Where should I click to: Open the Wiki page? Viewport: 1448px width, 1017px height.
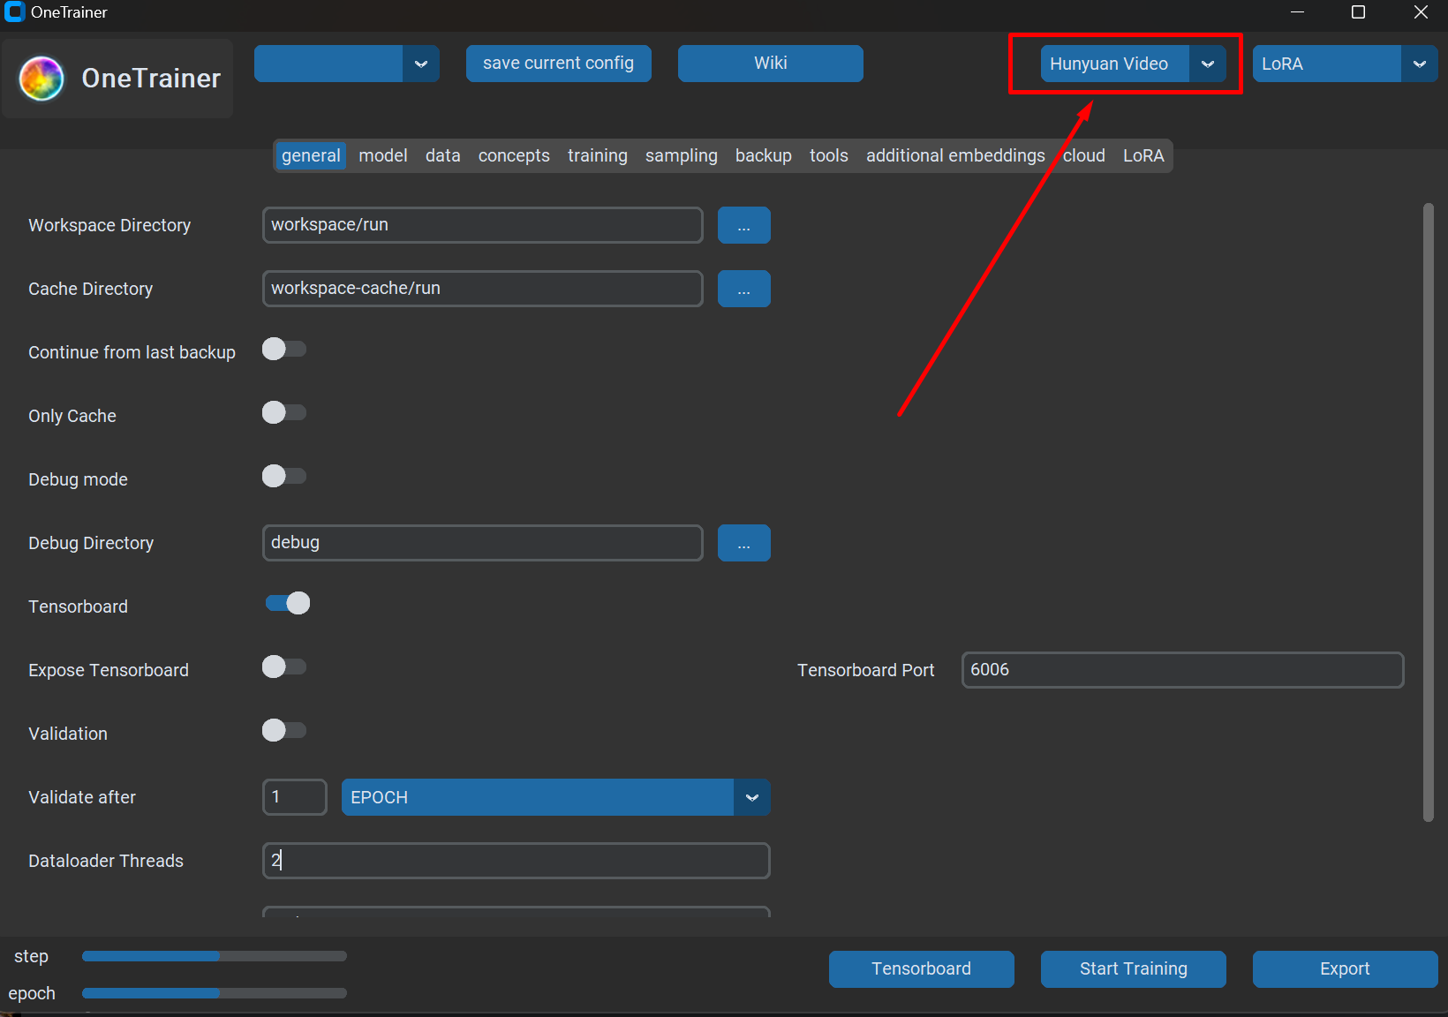pyautogui.click(x=769, y=64)
